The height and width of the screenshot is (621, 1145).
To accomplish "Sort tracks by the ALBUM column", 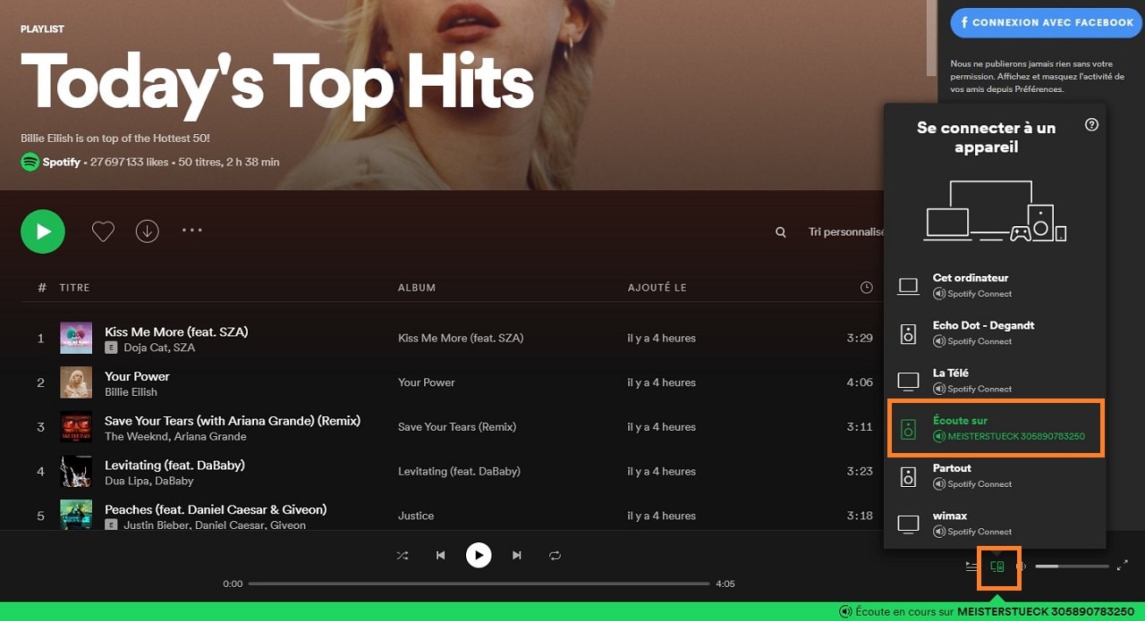I will (417, 288).
